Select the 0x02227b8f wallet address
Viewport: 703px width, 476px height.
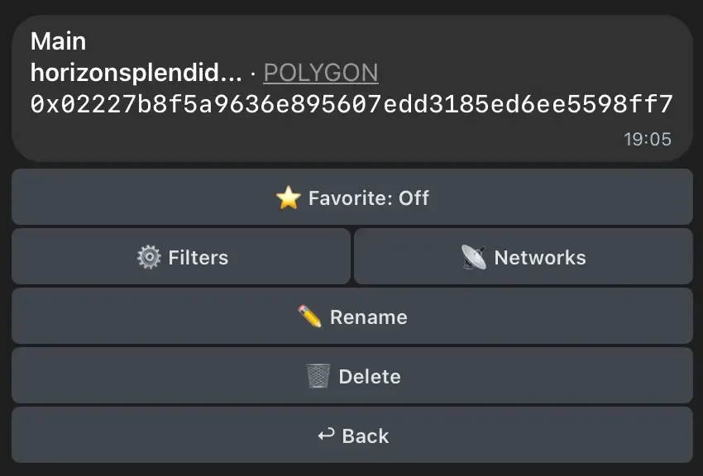pos(351,105)
